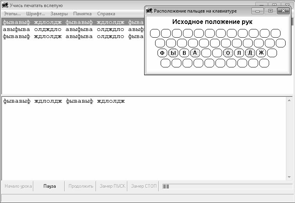Click the status bar at bottom
Screen dimensions: 295x203
(147, 198)
